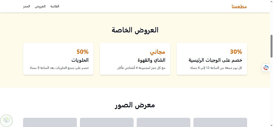This screenshot has height=127, width=273.
Task: Click the green shield icon at bottom-left
Action: 6,120
